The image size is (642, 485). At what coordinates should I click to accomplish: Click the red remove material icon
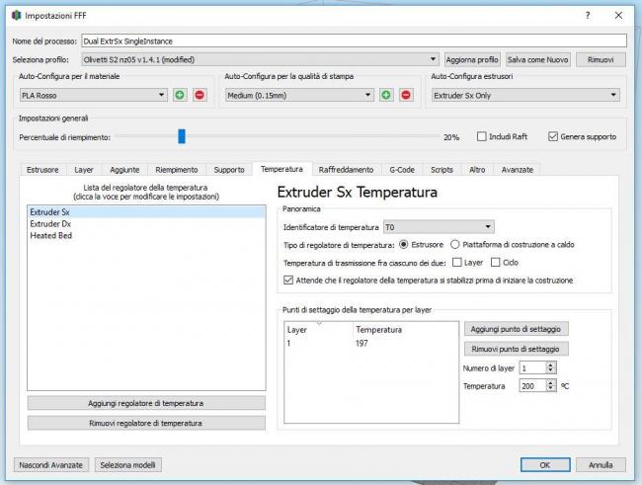click(200, 95)
